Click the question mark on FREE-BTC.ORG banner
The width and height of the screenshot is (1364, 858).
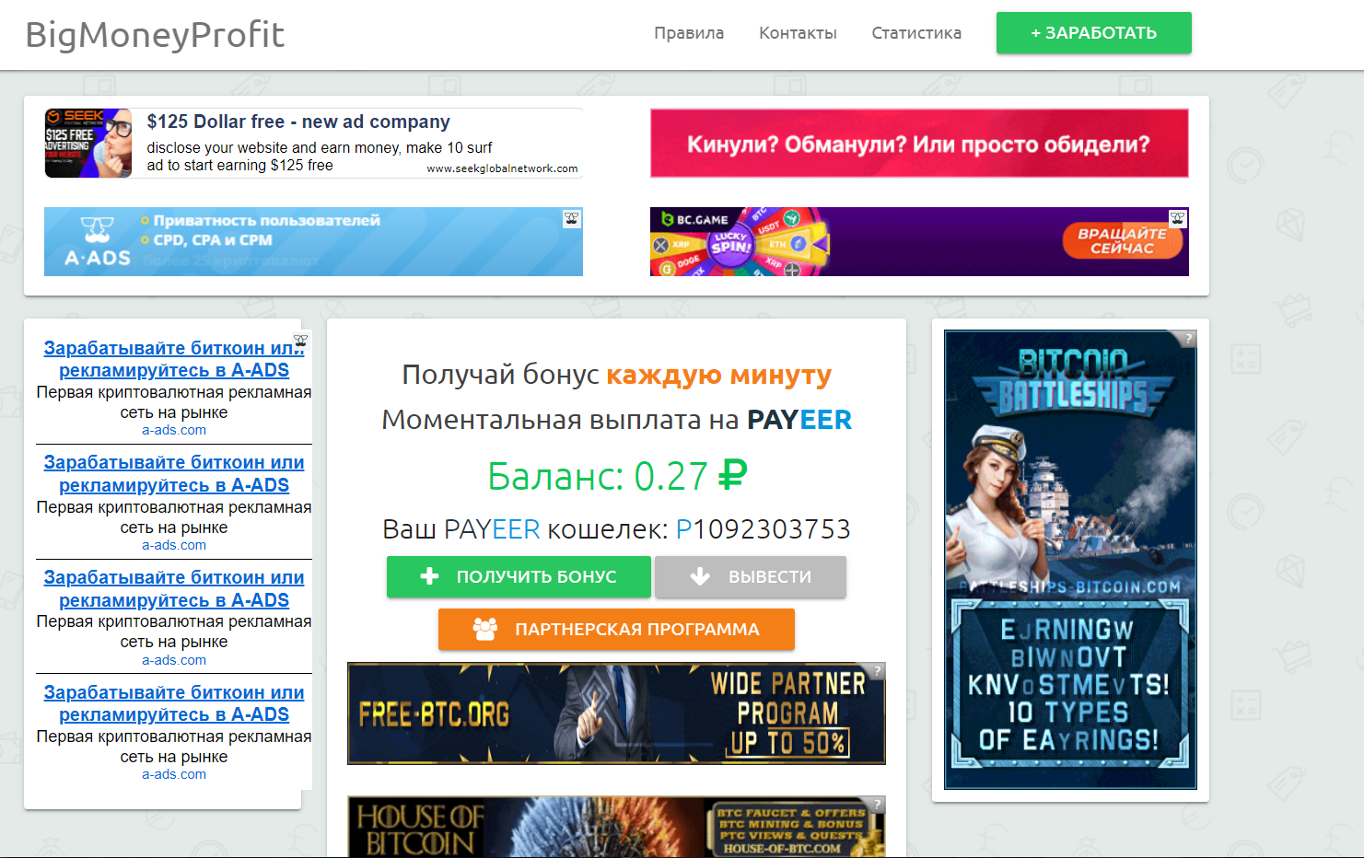(878, 671)
